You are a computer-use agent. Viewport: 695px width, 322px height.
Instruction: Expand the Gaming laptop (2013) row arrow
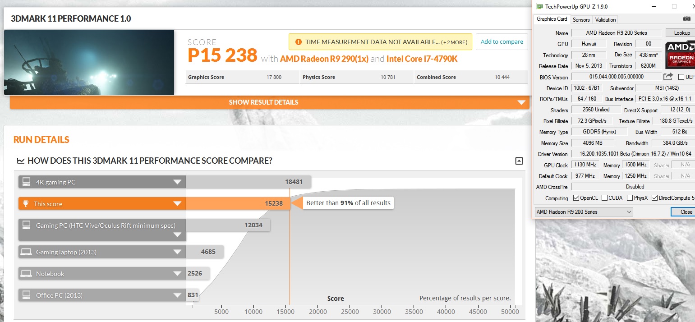177,252
